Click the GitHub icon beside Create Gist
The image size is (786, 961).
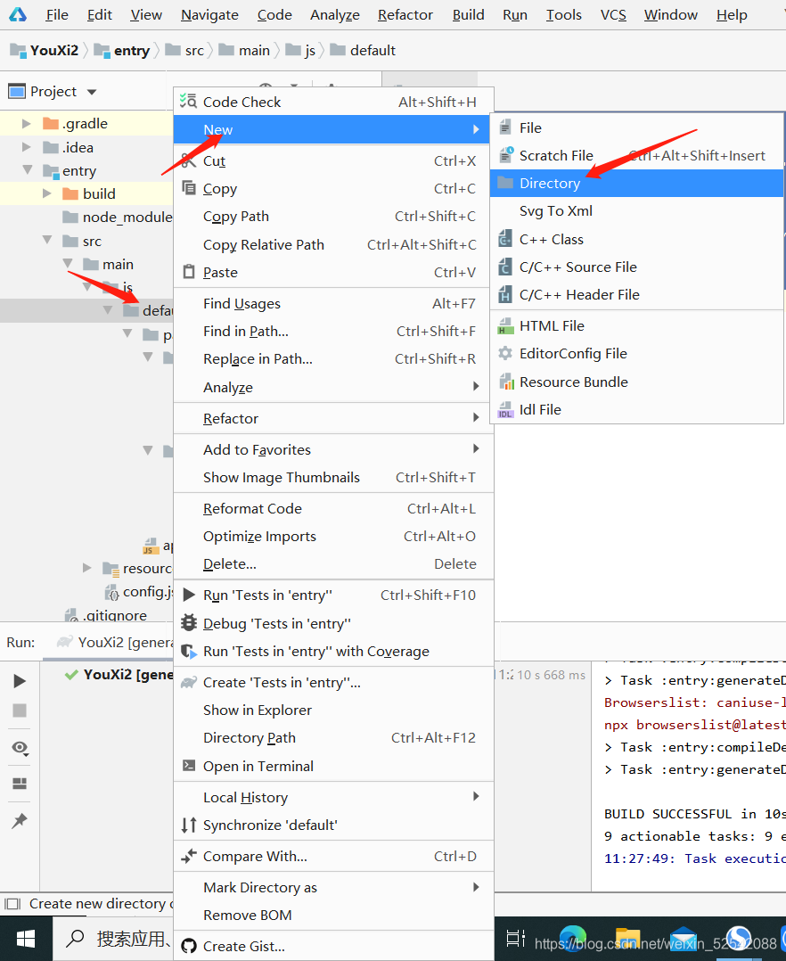tap(188, 946)
